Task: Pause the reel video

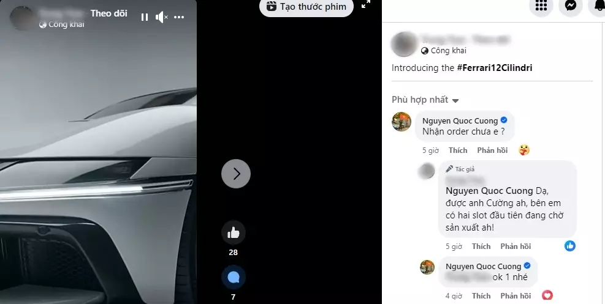Action: point(145,17)
